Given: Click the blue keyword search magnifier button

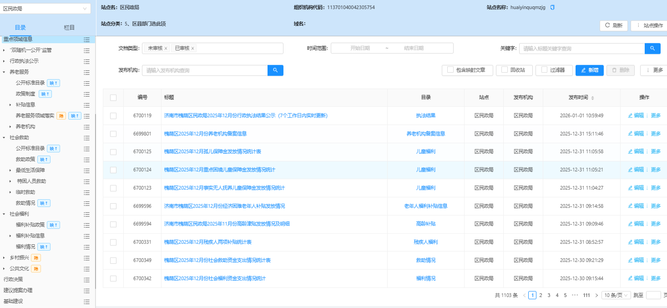Looking at the screenshot, I should point(652,48).
